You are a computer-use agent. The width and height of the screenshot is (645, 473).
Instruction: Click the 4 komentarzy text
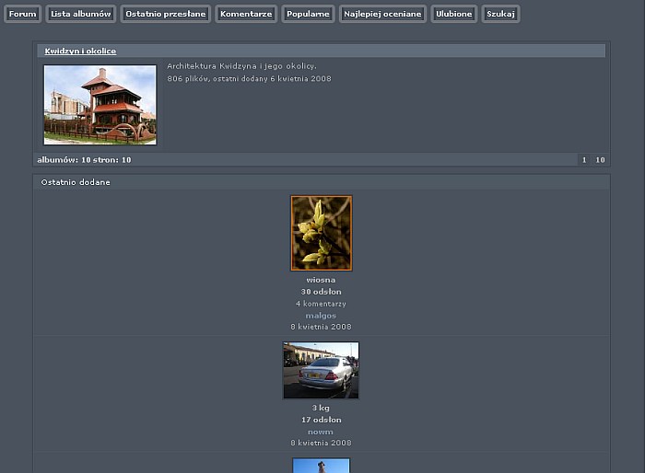tap(321, 304)
